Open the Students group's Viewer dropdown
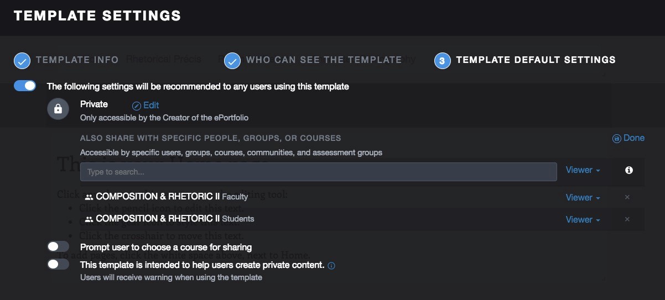The height and width of the screenshot is (300, 665). [583, 219]
